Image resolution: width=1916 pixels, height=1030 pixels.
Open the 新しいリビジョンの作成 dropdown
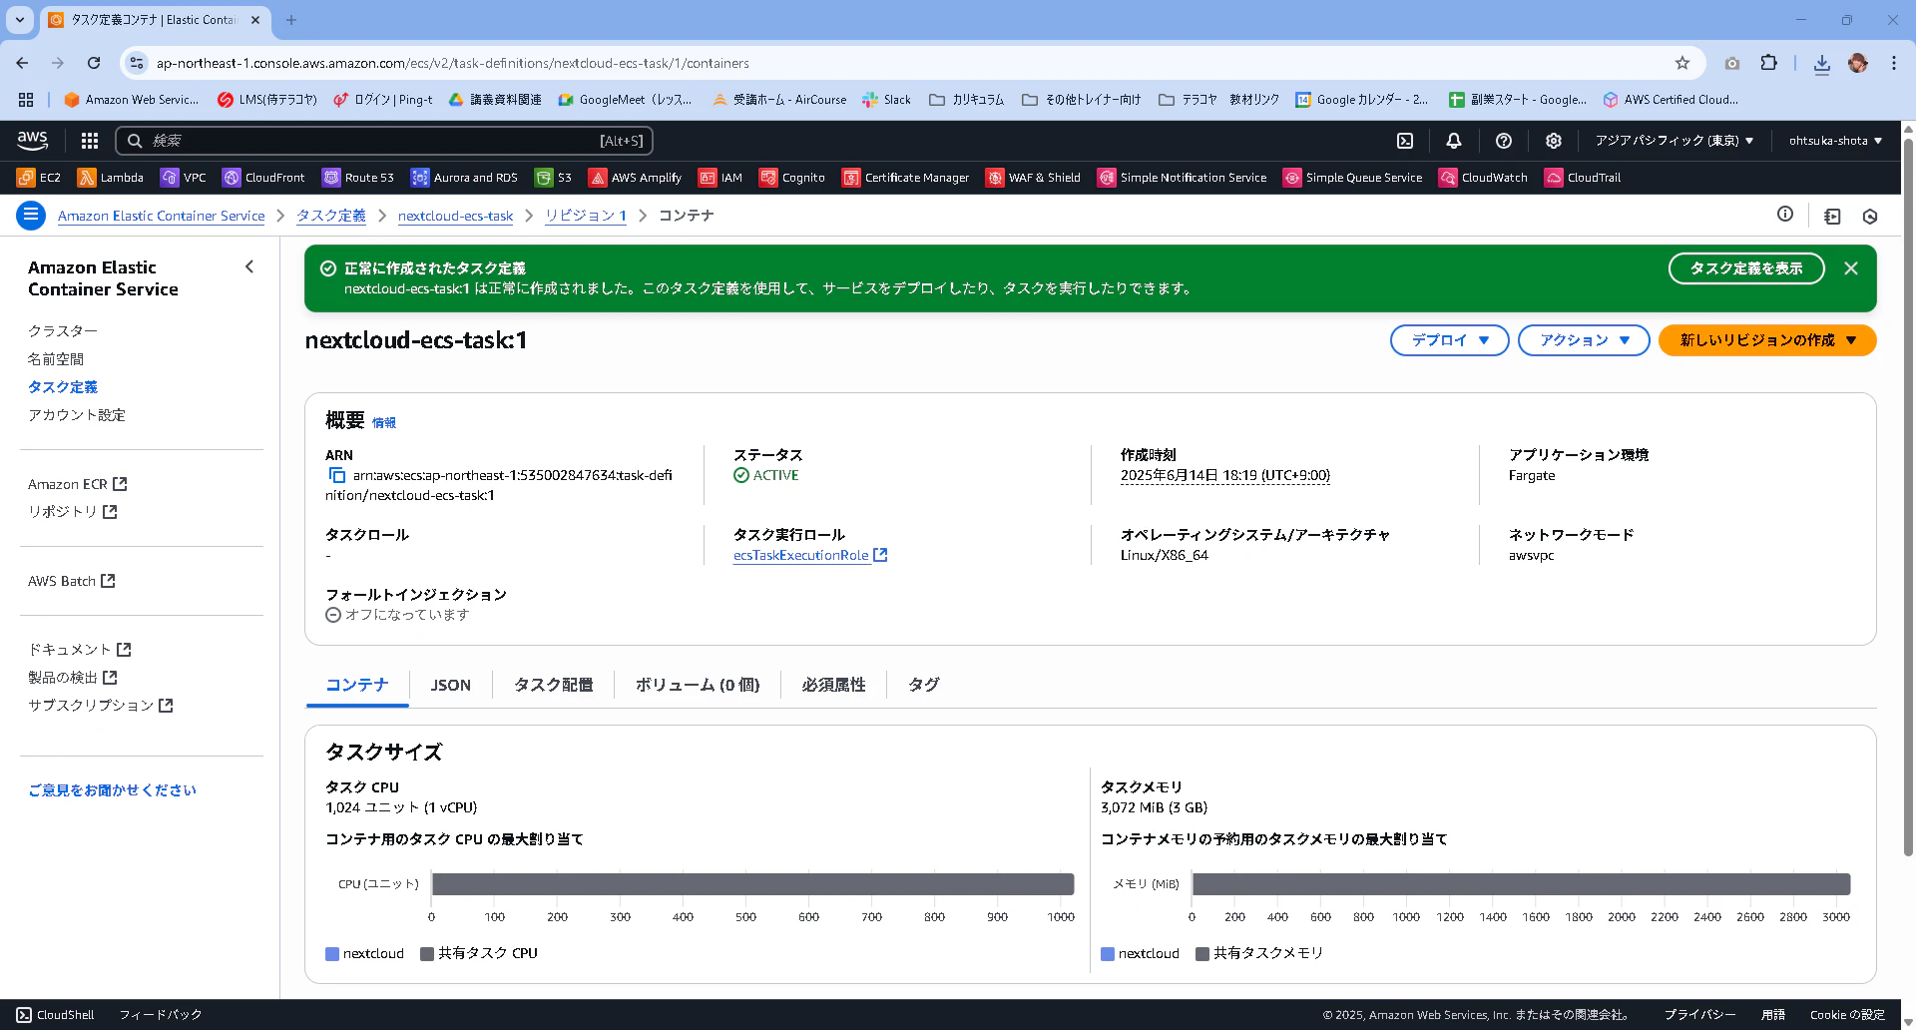tap(1767, 340)
